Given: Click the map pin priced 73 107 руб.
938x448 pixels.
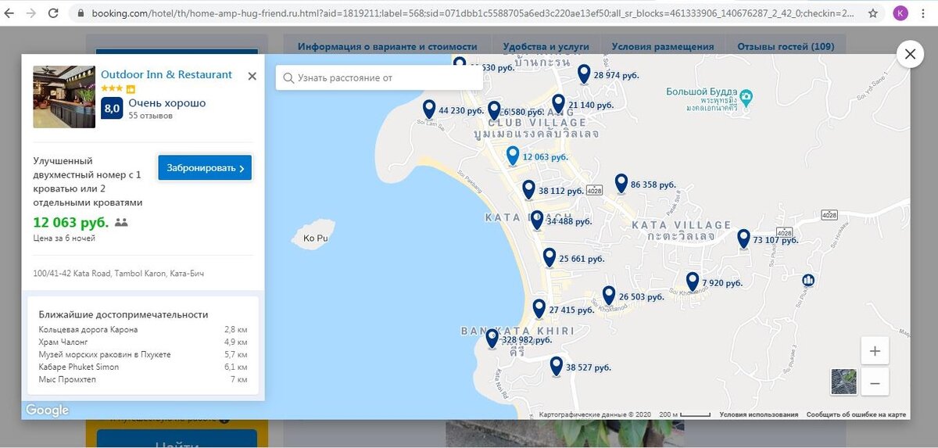Looking at the screenshot, I should [x=743, y=239].
